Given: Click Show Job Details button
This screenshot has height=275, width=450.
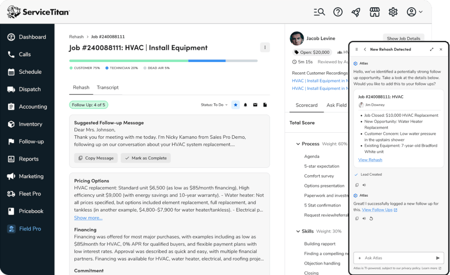Looking at the screenshot, I should 403,38.
